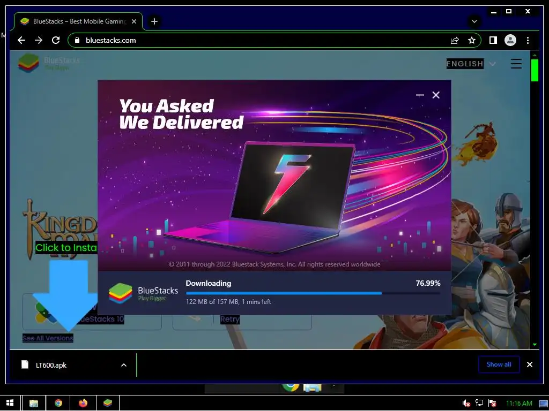
Task: Bookmark this page with the star icon
Action: 472,41
